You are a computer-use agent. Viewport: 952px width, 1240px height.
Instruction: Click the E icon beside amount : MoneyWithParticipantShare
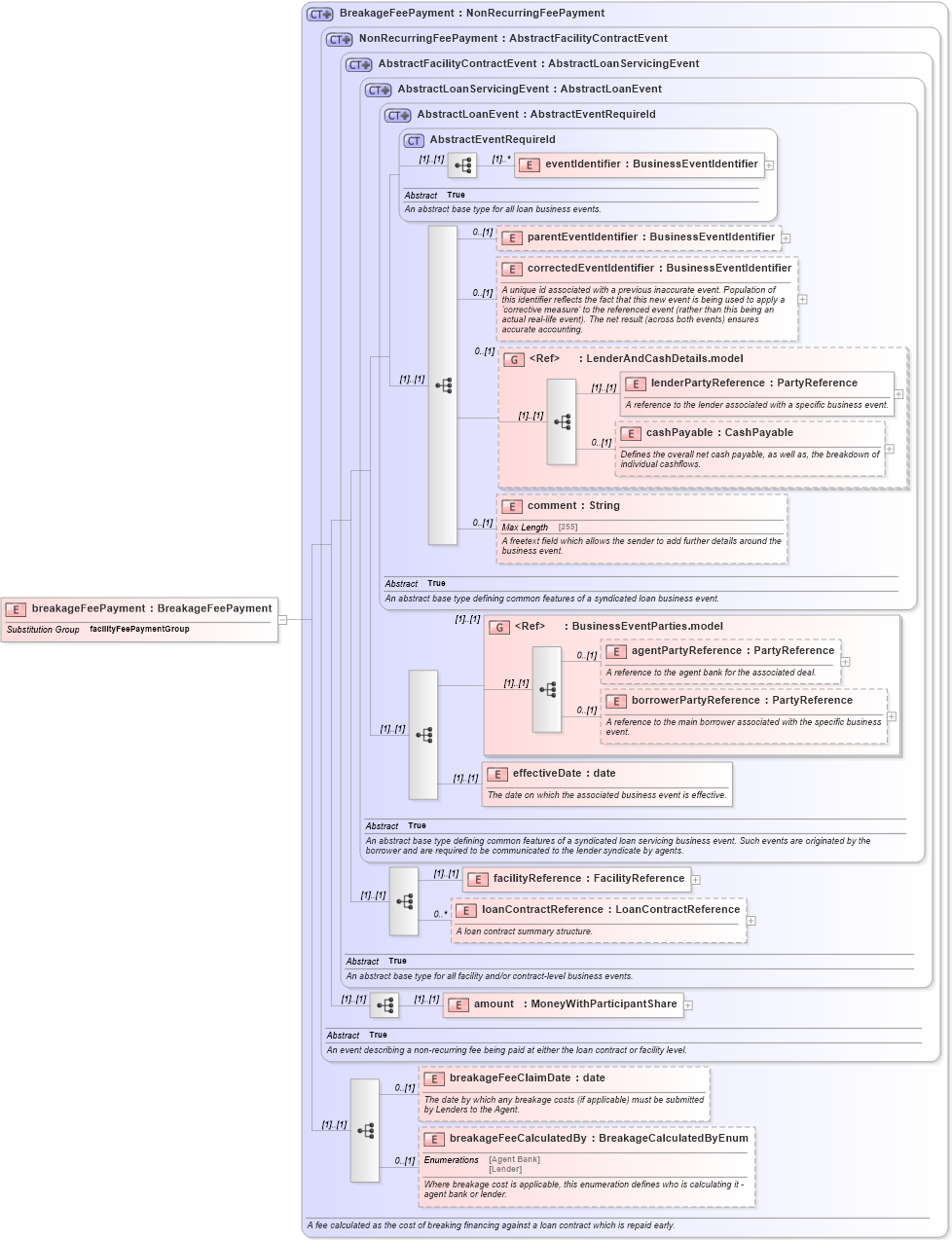458,1003
